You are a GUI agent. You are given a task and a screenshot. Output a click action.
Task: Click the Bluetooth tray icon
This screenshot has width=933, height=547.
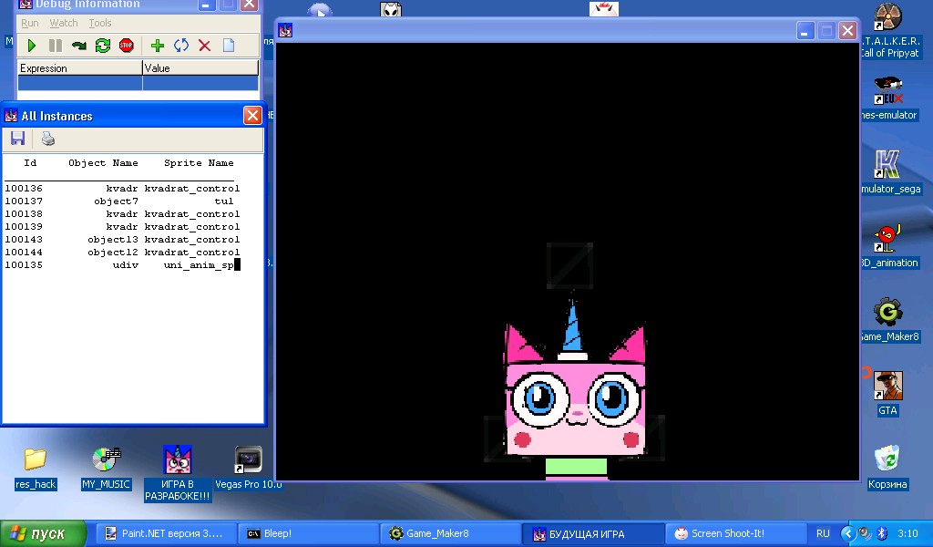[x=882, y=533]
